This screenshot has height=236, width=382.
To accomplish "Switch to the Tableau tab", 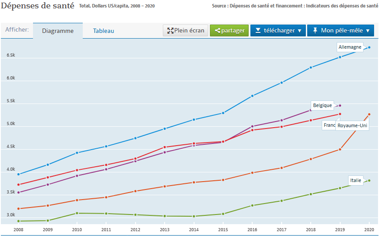I will [x=103, y=31].
